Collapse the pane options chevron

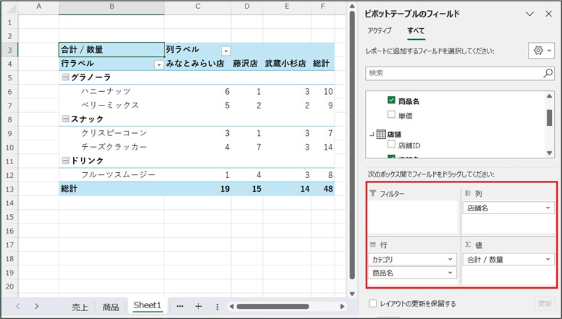pyautogui.click(x=529, y=14)
